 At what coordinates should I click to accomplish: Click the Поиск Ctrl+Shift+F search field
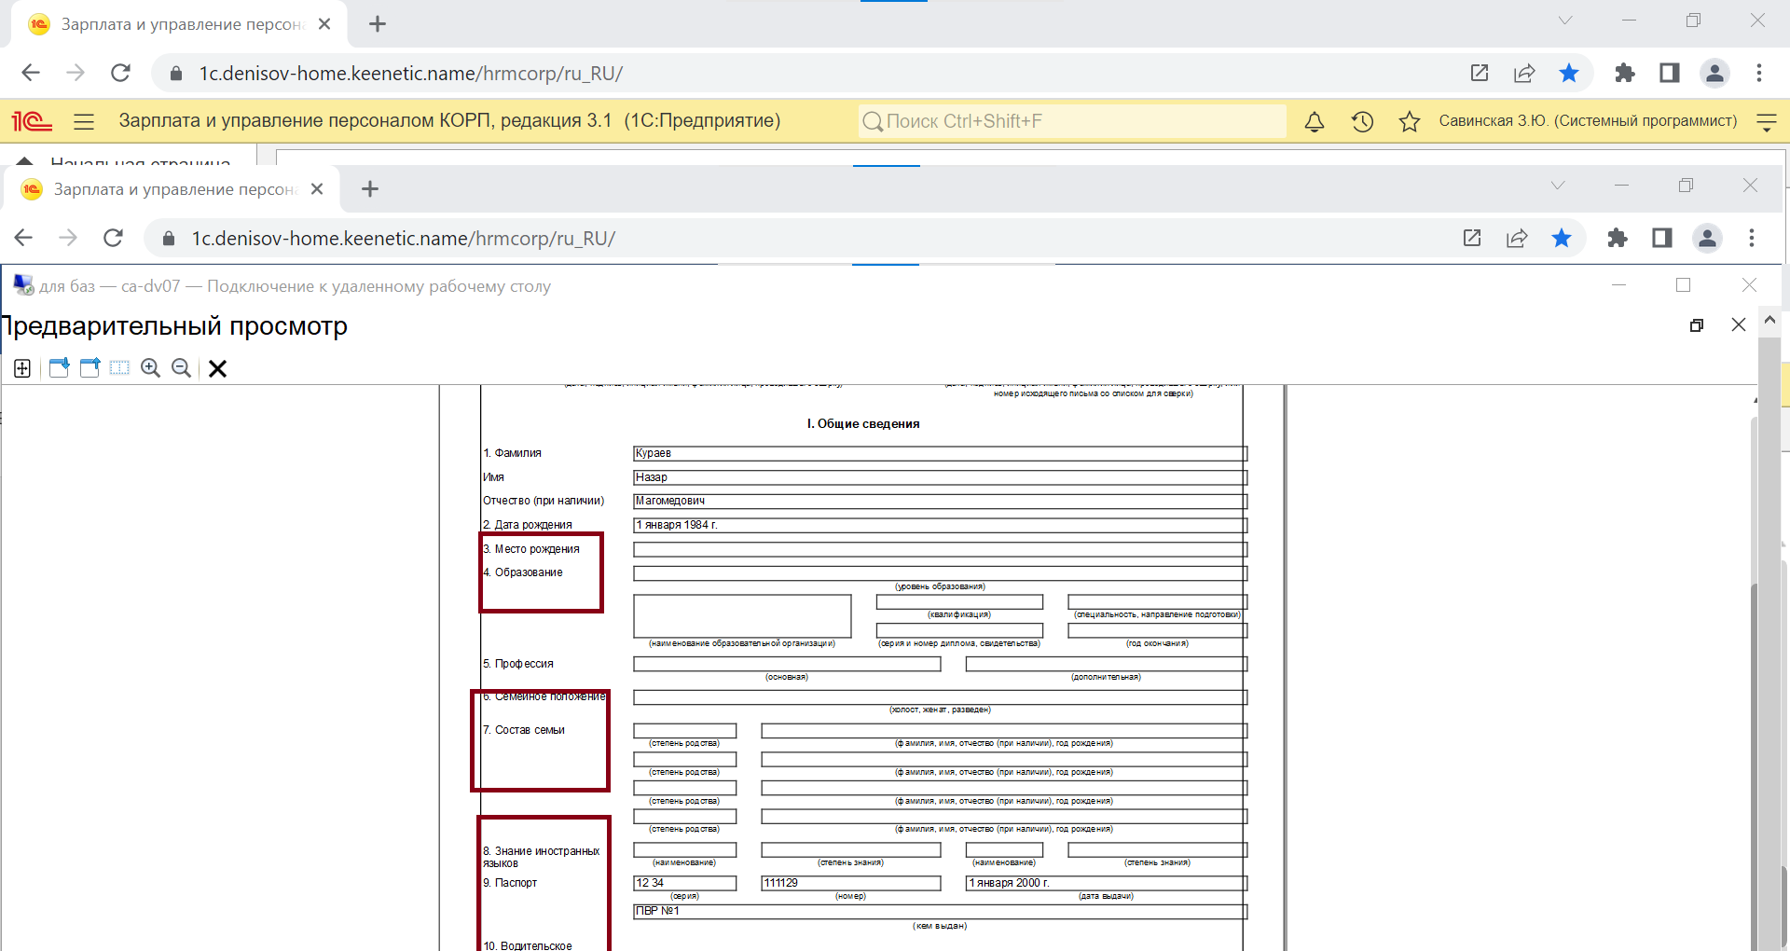click(x=1072, y=121)
